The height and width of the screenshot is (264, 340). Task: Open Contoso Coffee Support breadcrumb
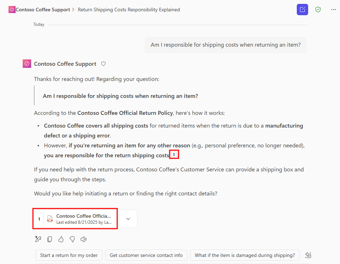pos(42,10)
